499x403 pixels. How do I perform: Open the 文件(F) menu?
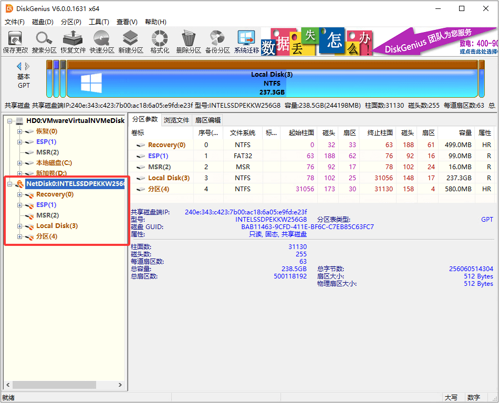(15, 22)
